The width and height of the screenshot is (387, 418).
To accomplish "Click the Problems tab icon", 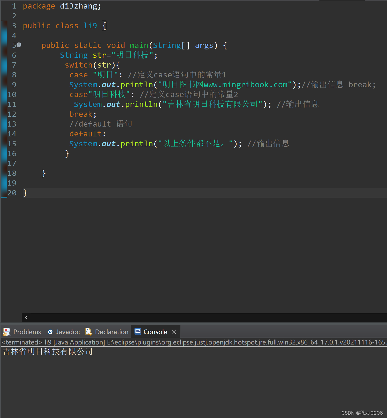I will 7,332.
